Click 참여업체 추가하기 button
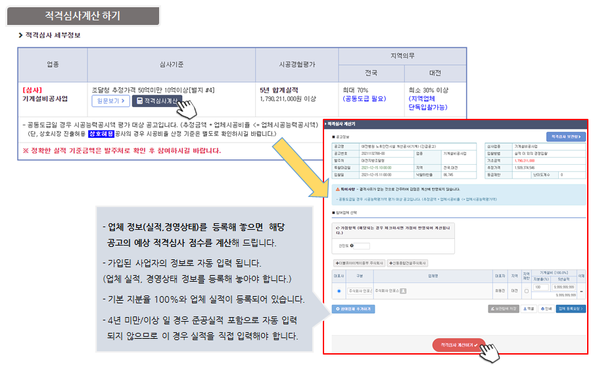The image size is (595, 369). tap(353, 309)
